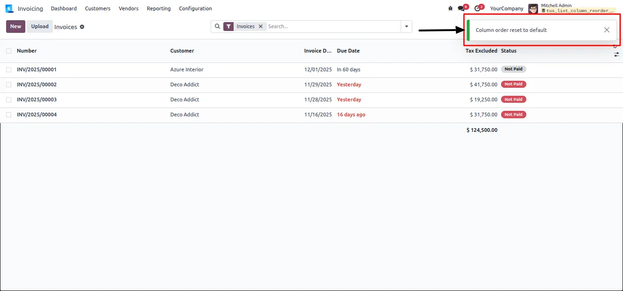623x291 pixels.
Task: Open the debug bug icon menu
Action: 450,8
